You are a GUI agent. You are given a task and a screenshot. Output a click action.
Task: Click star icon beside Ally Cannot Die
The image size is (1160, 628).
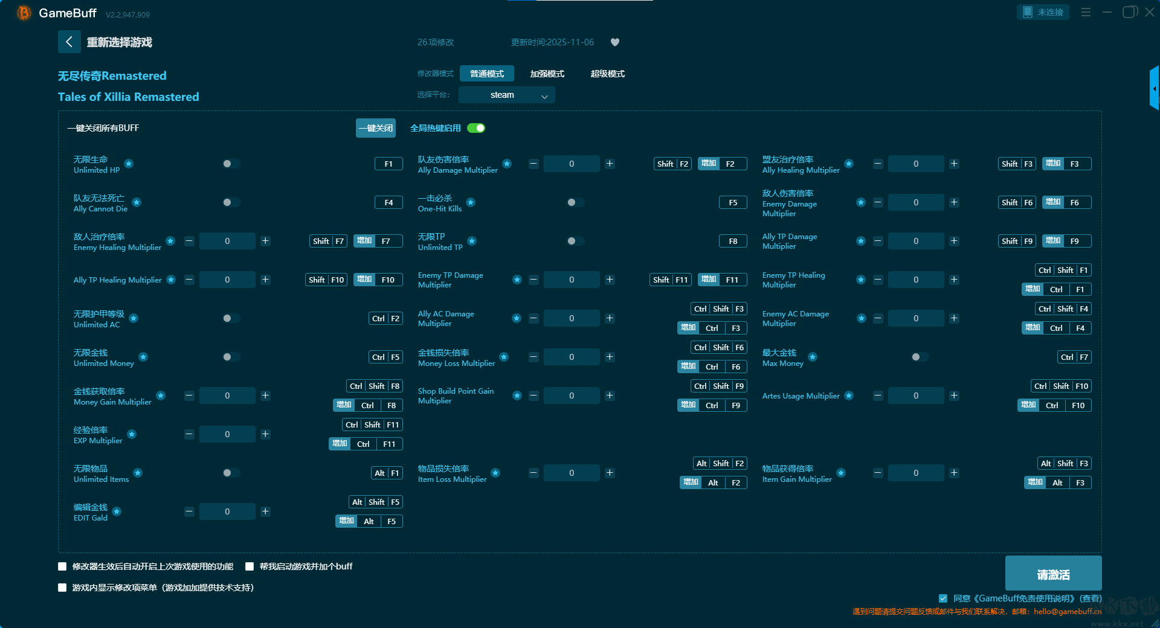(x=137, y=202)
